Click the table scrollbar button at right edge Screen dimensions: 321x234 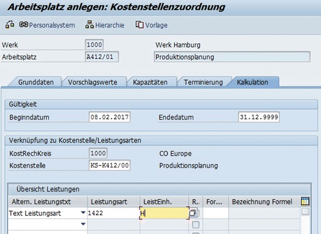pos(305,212)
